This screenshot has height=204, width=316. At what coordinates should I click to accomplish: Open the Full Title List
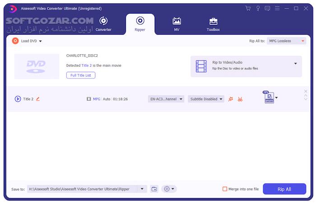[x=81, y=75]
